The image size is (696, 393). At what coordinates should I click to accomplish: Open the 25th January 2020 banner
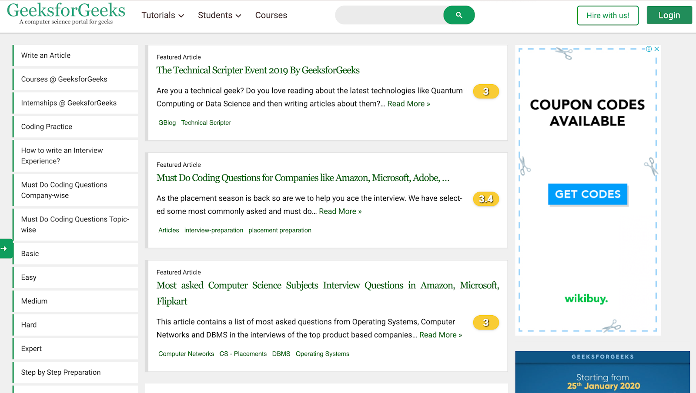(x=602, y=372)
